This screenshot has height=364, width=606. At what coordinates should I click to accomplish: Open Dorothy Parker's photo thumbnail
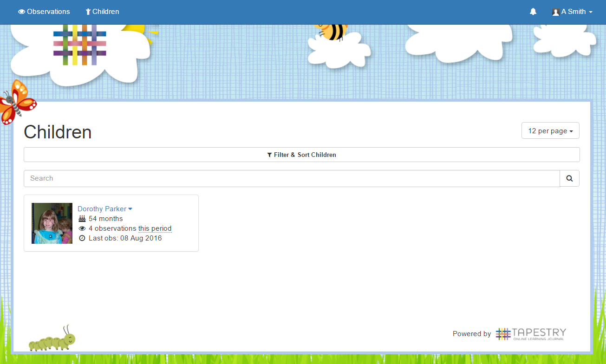point(52,223)
